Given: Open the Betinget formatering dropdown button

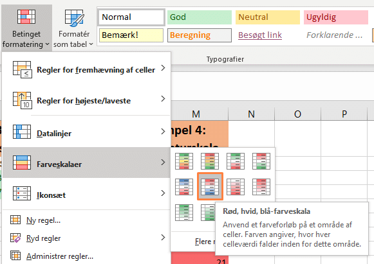Looking at the screenshot, I should click(26, 28).
